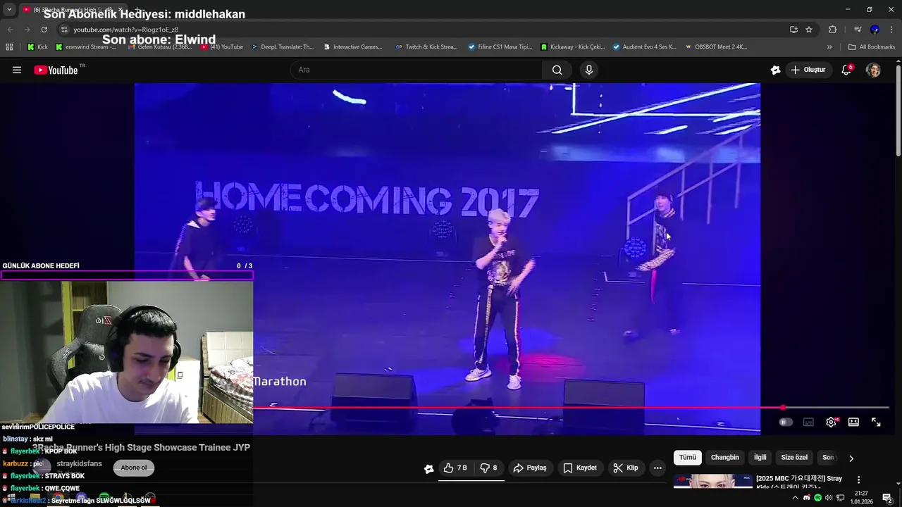Go back in Chrome
Image resolution: width=902 pixels, height=507 pixels.
(x=10, y=30)
